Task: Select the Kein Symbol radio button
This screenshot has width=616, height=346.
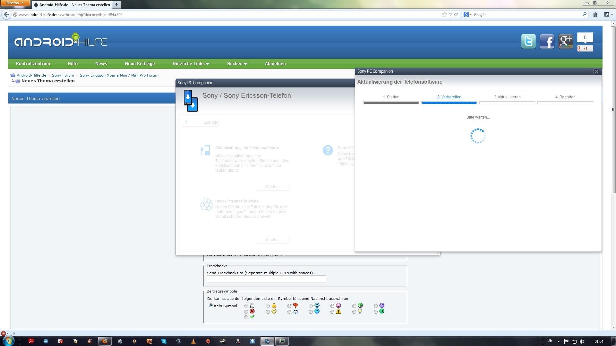Action: point(211,306)
